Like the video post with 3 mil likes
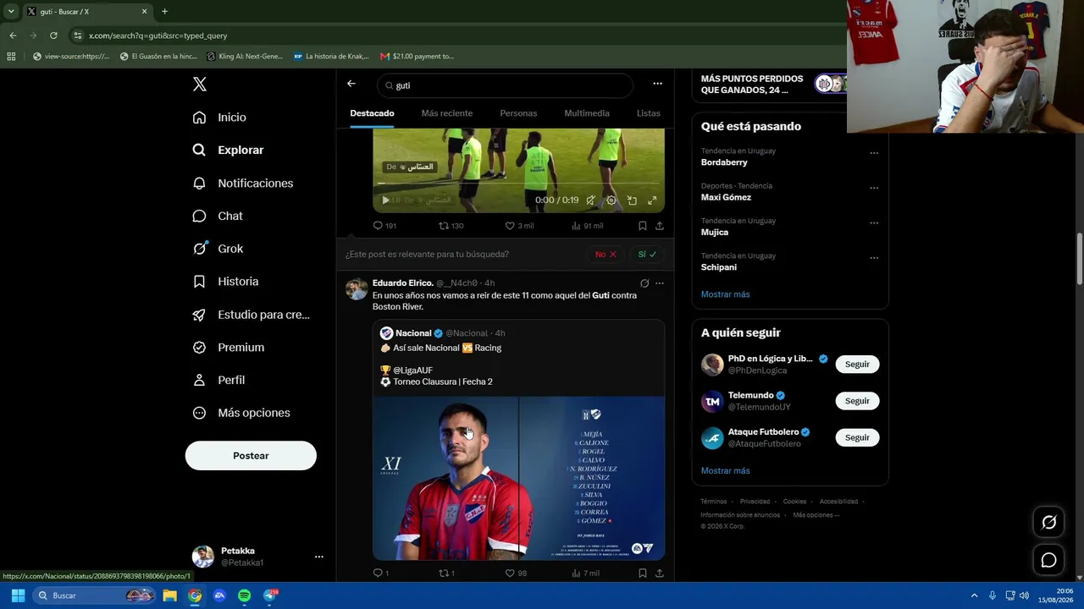1084x609 pixels. click(519, 226)
